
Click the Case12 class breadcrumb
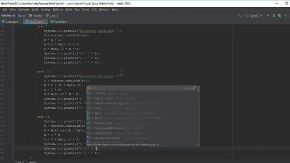(52, 16)
